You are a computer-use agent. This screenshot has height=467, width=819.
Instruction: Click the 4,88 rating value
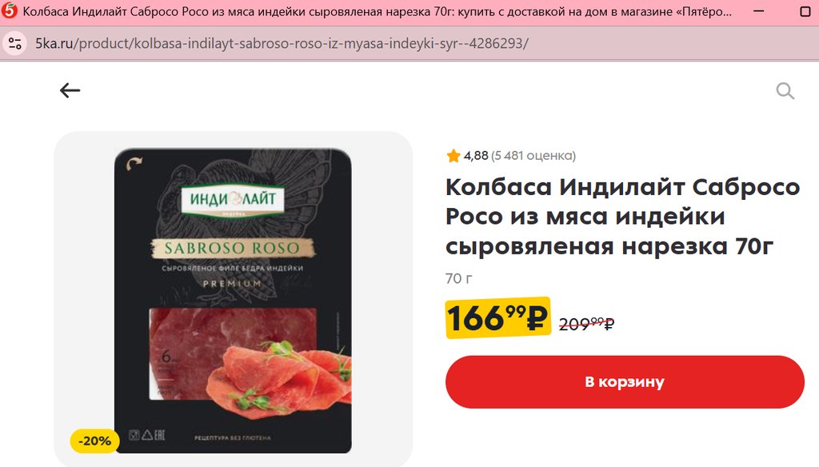[x=476, y=156]
